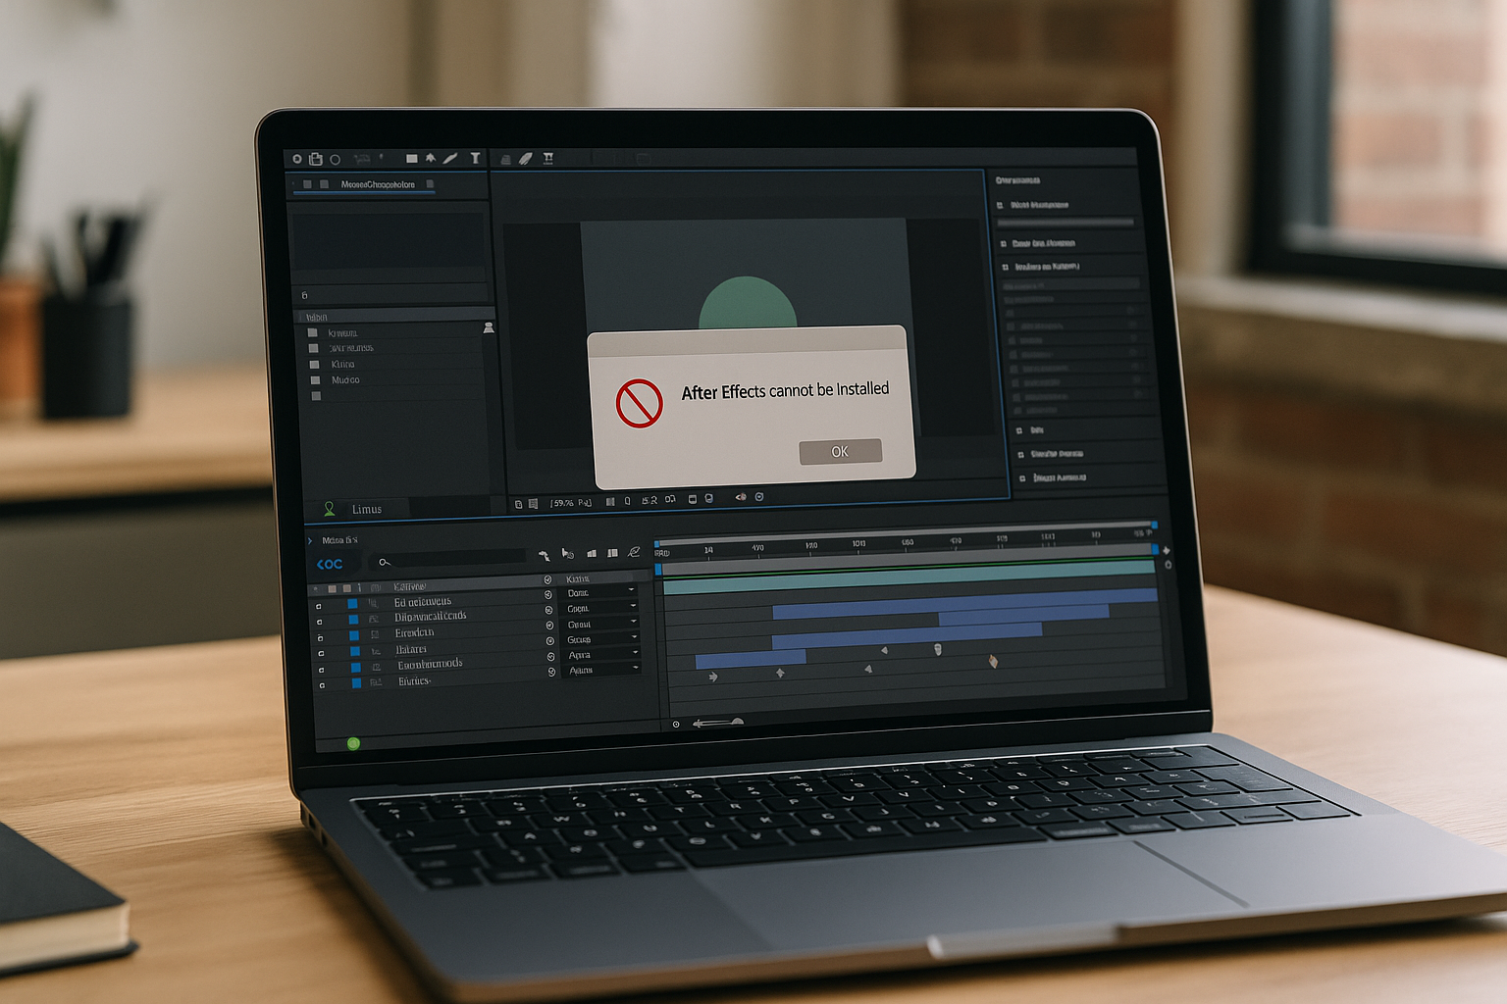Click the '14' mark on the time ruler
Image resolution: width=1507 pixels, height=1004 pixels.
point(708,551)
